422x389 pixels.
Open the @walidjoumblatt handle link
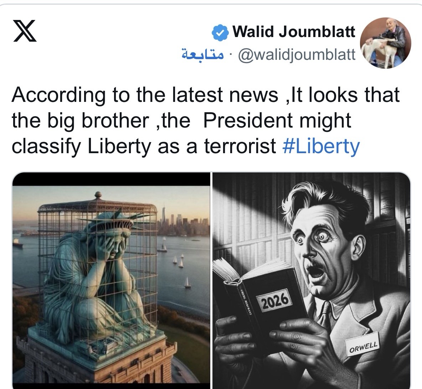click(297, 55)
